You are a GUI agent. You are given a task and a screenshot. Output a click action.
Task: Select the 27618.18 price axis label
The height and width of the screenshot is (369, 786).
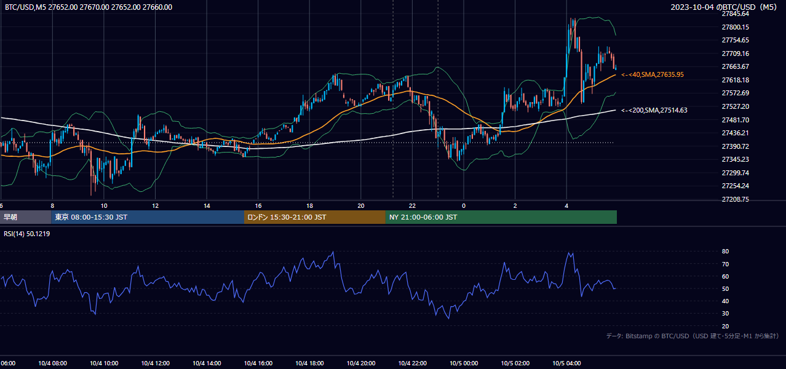[x=735, y=80]
